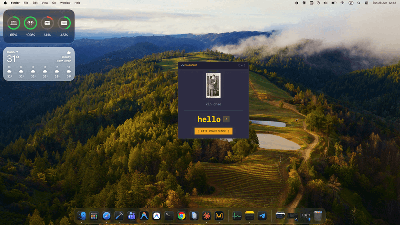Click the keyboard battery ring showing 45%
The image size is (400, 225).
[64, 23]
